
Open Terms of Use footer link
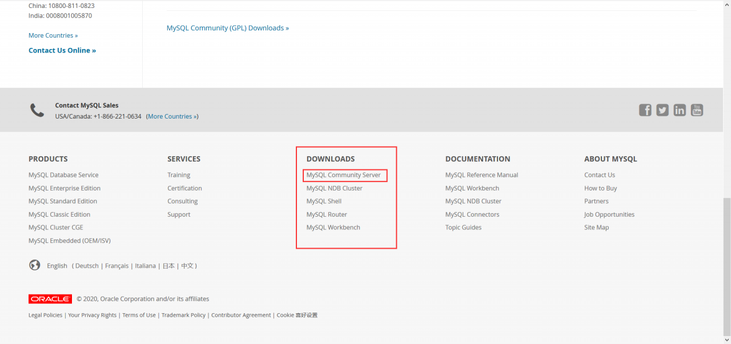click(x=139, y=315)
